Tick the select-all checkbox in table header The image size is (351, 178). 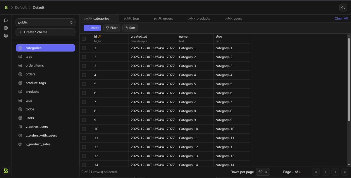(84, 39)
